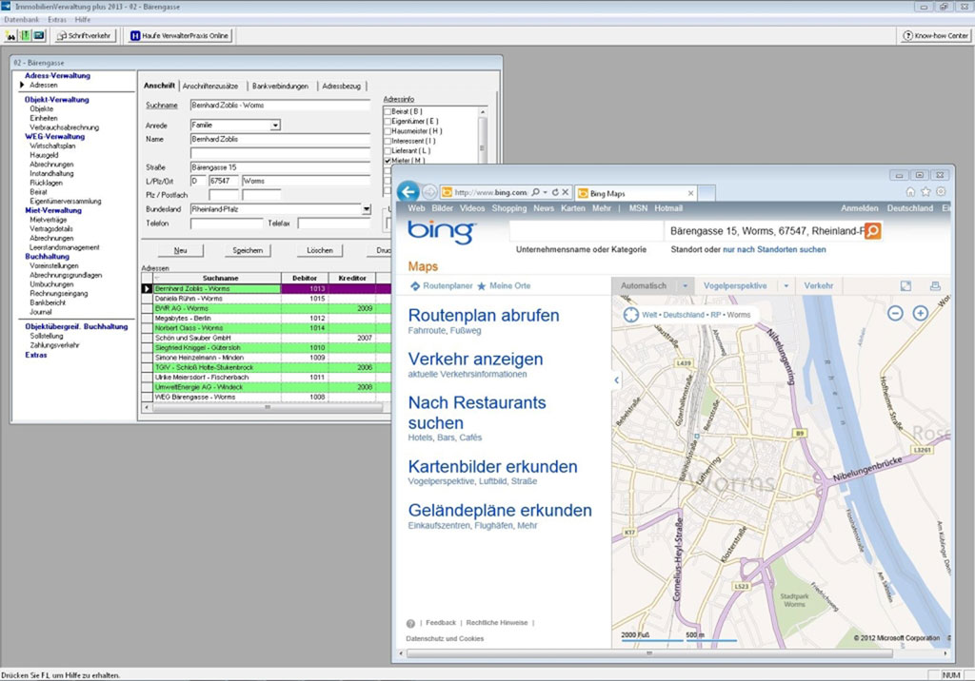Uncheck the Mieter (M) checkbox

click(x=388, y=161)
